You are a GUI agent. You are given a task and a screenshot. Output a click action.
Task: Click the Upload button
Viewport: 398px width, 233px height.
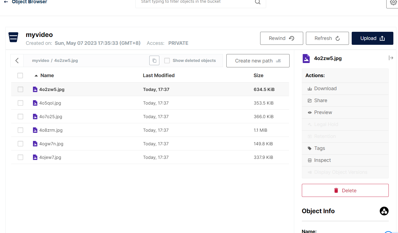pyautogui.click(x=372, y=38)
